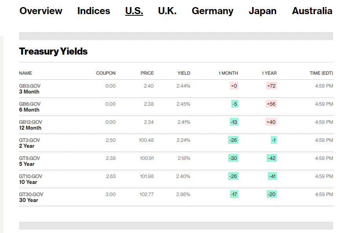Click the 2.50 coupon value
This screenshot has height=233, width=362.
[111, 140]
